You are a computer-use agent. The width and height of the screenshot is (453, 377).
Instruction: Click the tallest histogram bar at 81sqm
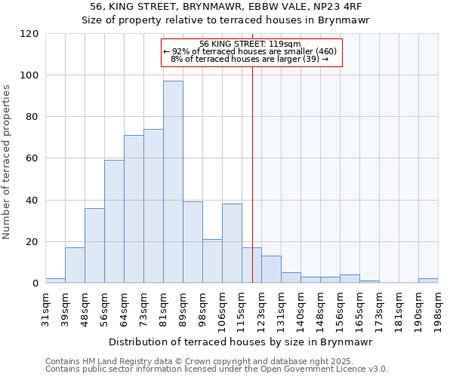[173, 182]
